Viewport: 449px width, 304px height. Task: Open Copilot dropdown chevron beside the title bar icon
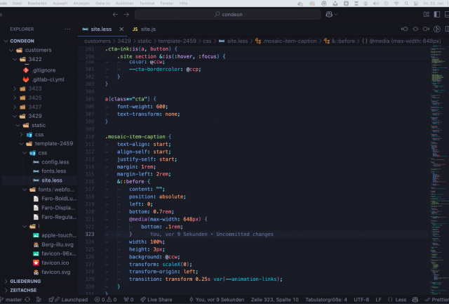[x=336, y=14]
